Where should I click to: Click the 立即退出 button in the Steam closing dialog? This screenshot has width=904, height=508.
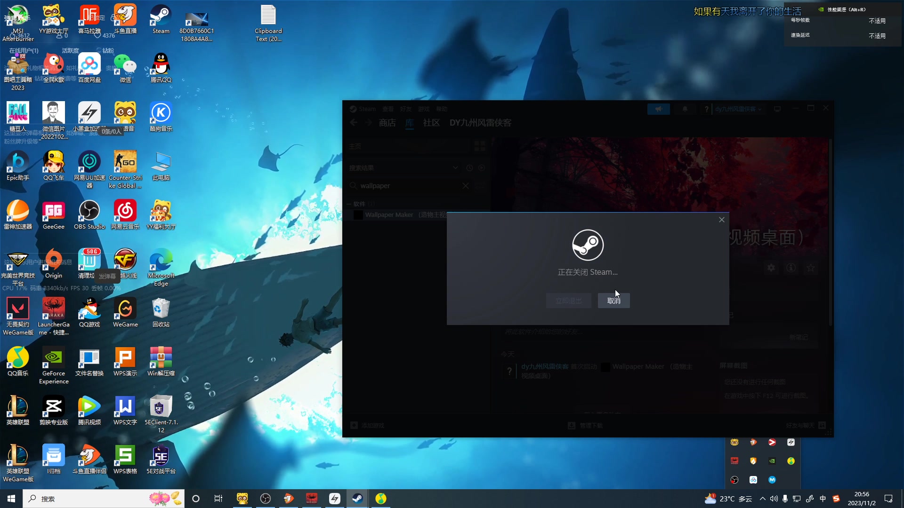(568, 301)
